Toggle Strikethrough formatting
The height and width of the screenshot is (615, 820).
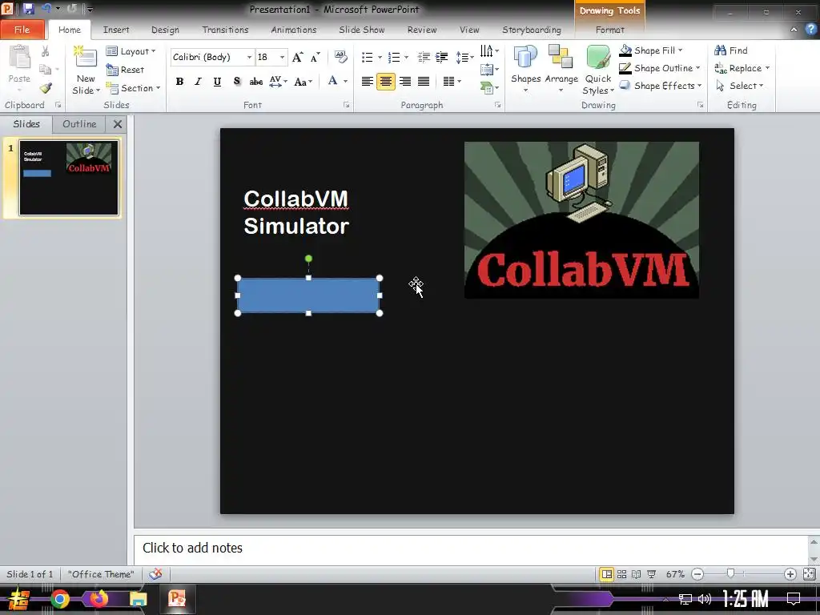coord(255,81)
